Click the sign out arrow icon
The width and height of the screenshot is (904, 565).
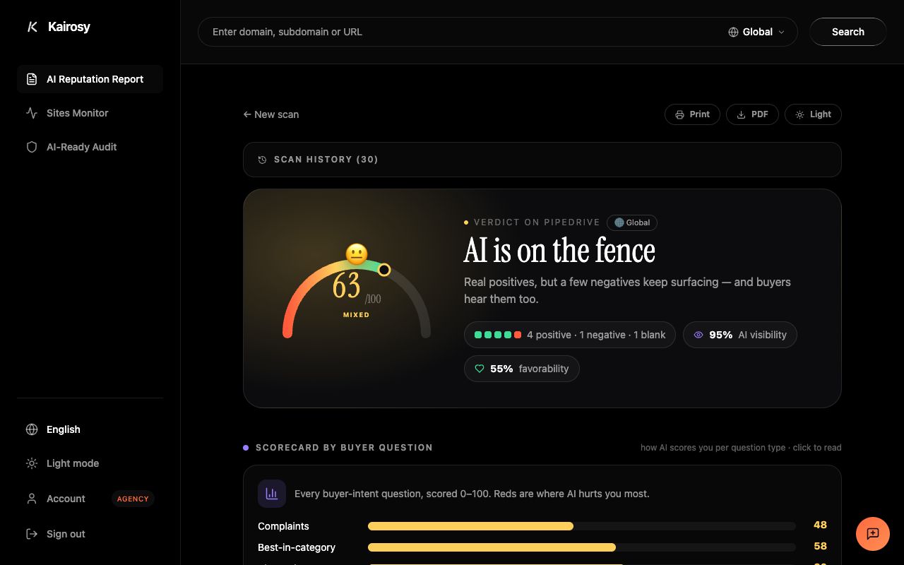click(x=32, y=534)
